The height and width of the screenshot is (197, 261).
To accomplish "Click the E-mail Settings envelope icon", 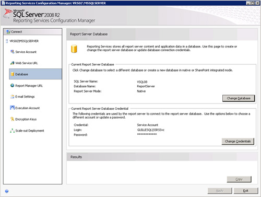I will tap(12, 97).
